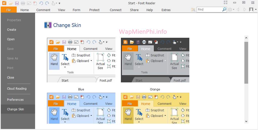Click the search settings gear icon

[x=230, y=10]
